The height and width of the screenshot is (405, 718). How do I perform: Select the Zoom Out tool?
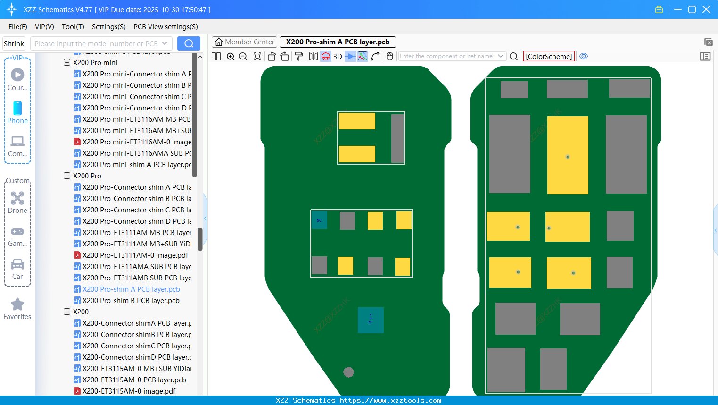242,56
